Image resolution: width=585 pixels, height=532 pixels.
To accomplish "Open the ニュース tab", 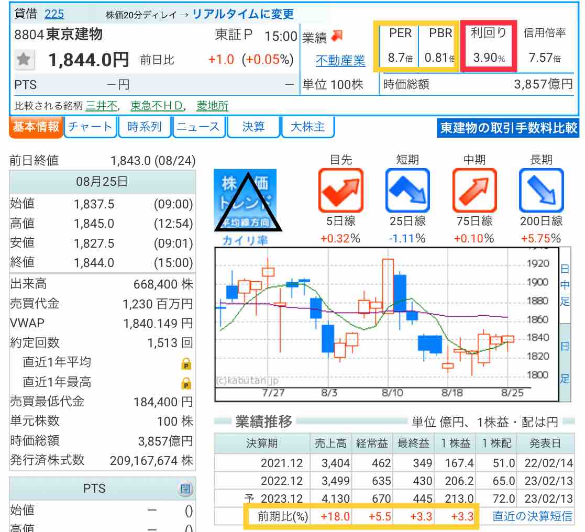I will point(198,127).
